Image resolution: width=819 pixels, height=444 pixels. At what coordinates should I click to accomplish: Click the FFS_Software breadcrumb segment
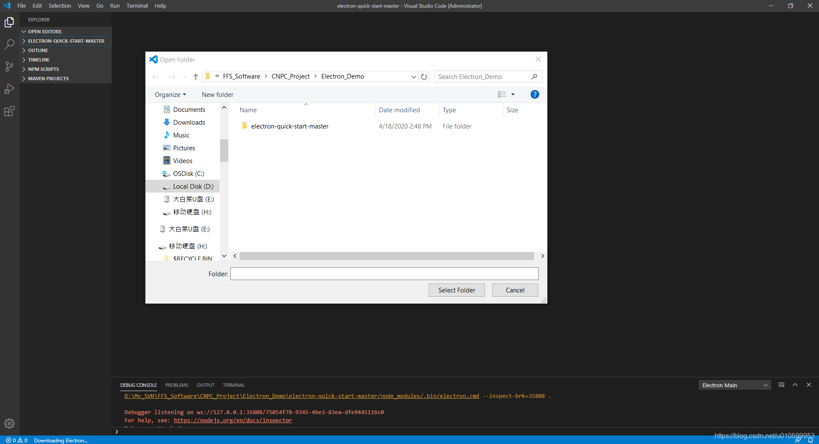[x=241, y=76]
